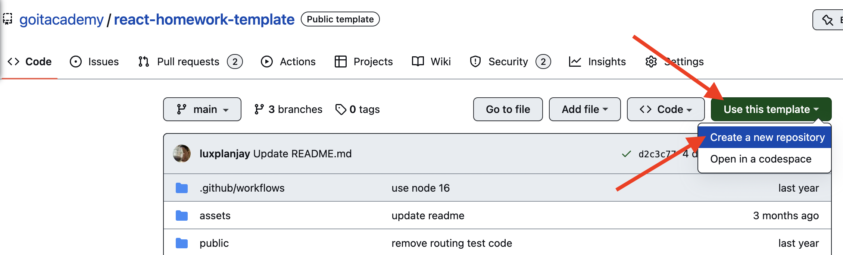Open the Code clone dropdown
This screenshot has height=255, width=843.
coord(665,109)
